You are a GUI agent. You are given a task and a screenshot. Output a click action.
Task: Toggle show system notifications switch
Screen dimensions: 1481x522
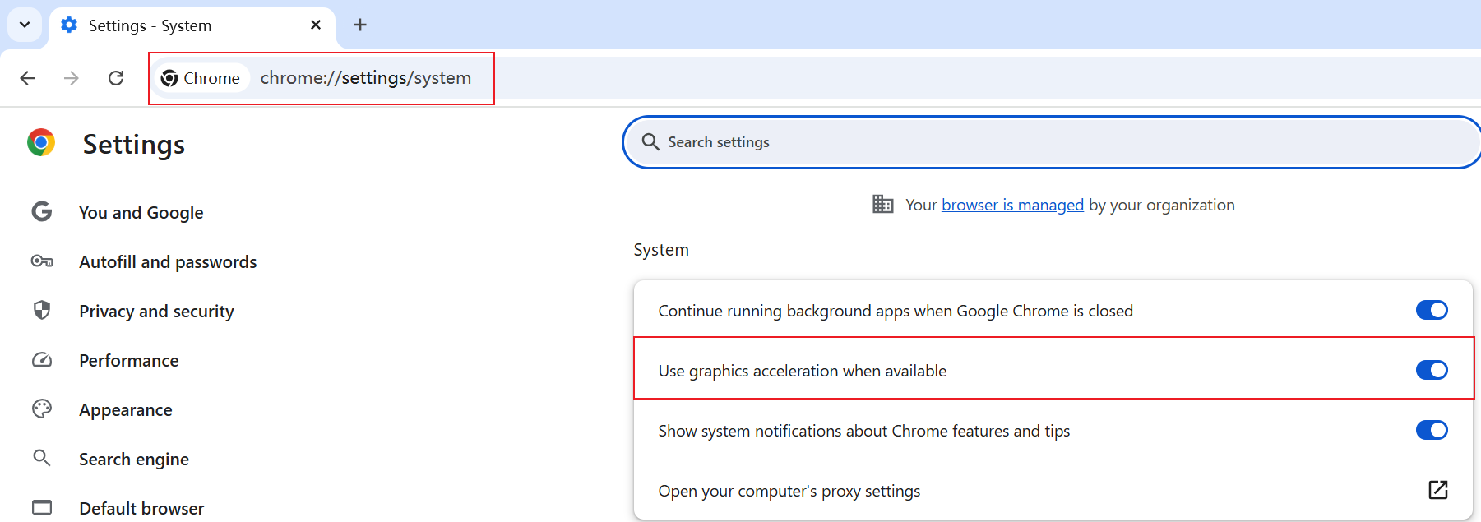[x=1432, y=430]
